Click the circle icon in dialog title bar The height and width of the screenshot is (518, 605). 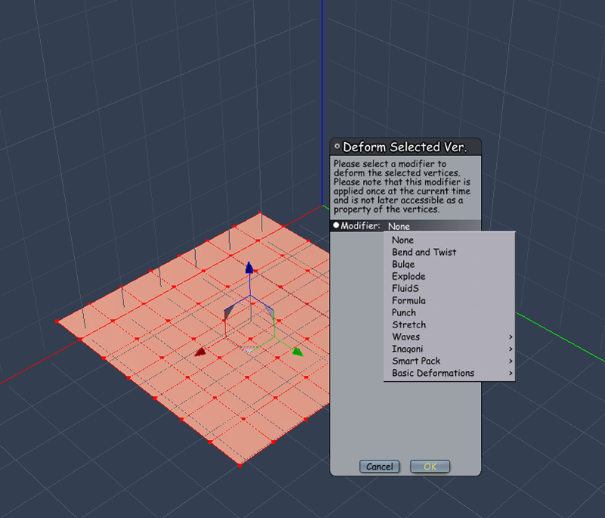tap(337, 146)
